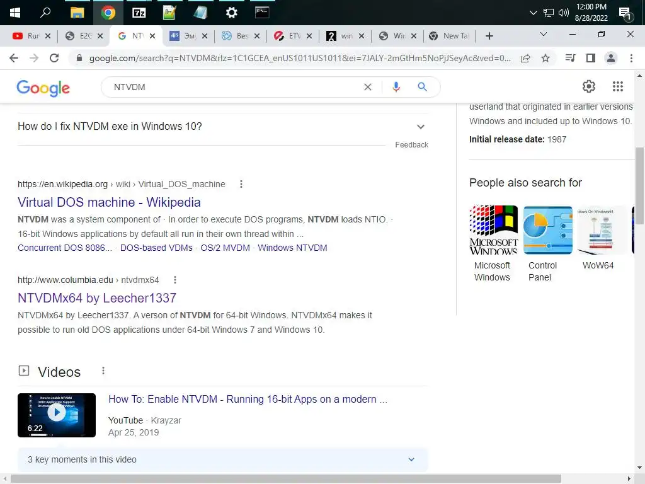Open DOS-based VDMs sitelink
Image resolution: width=645 pixels, height=484 pixels.
click(156, 248)
